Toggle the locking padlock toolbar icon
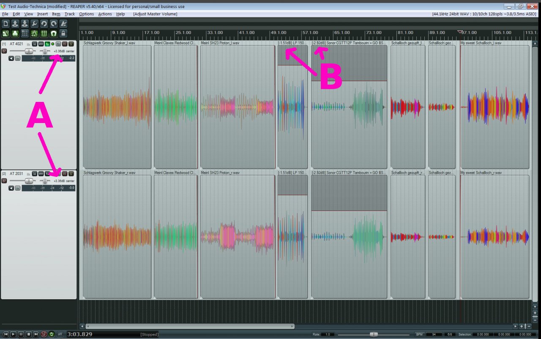Image resolution: width=541 pixels, height=339 pixels. coord(63,33)
